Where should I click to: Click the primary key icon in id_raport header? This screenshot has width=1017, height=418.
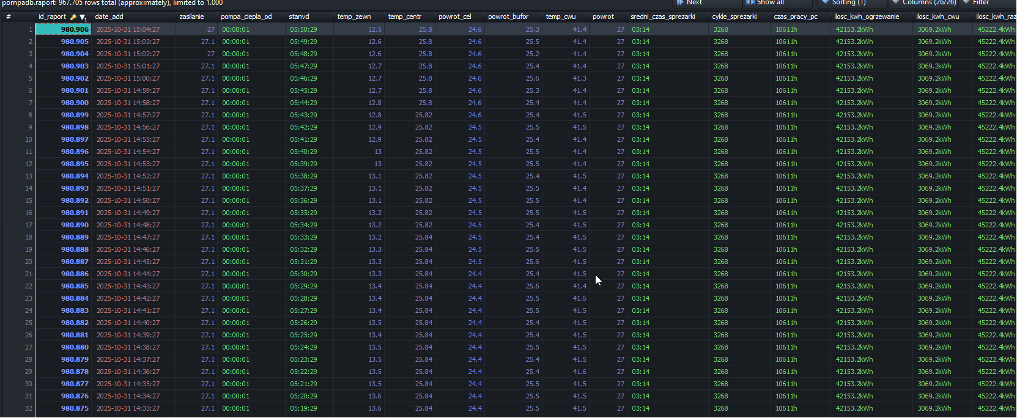(73, 17)
